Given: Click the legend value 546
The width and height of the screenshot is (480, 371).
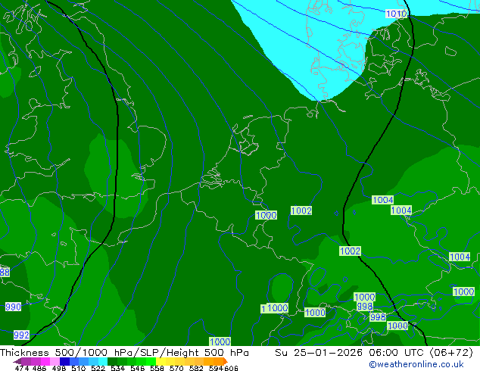Looking at the screenshot, I should (x=138, y=368).
